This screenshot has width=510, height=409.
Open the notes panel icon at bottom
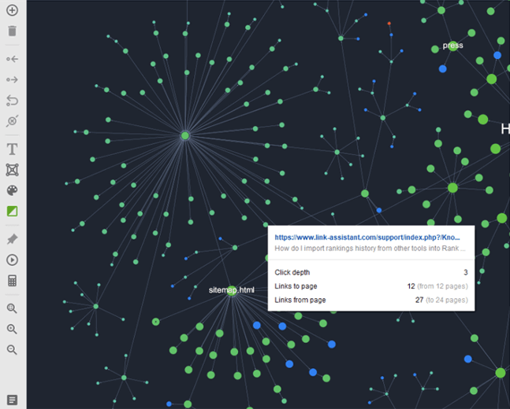tap(12, 400)
